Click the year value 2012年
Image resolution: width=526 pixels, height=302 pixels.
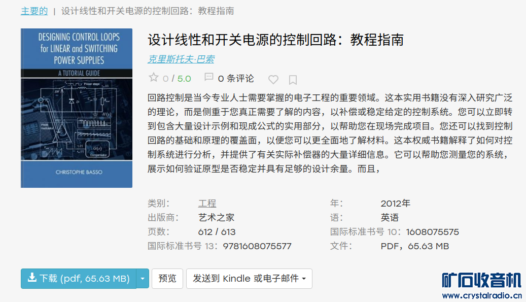pos(396,204)
